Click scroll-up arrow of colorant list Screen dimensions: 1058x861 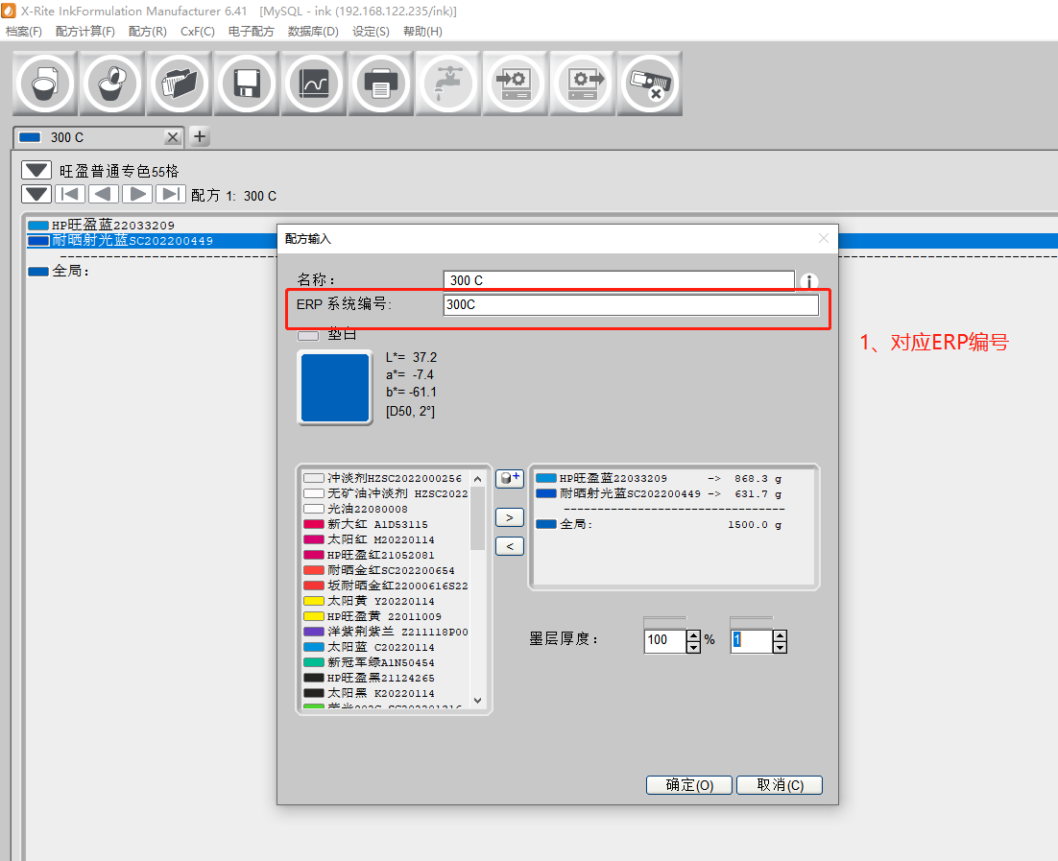(x=478, y=478)
